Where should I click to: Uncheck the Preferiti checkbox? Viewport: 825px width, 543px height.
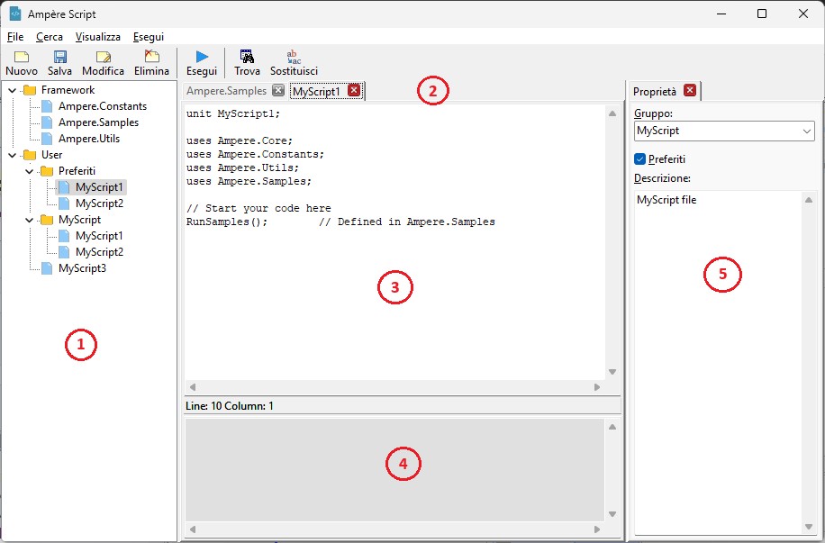coord(639,158)
